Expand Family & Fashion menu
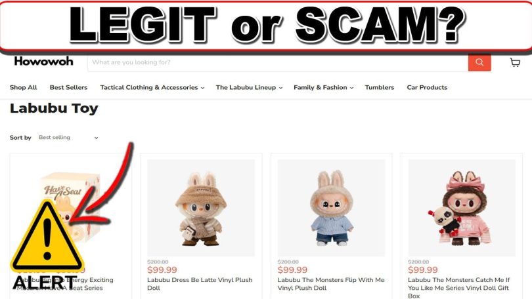 tap(323, 87)
